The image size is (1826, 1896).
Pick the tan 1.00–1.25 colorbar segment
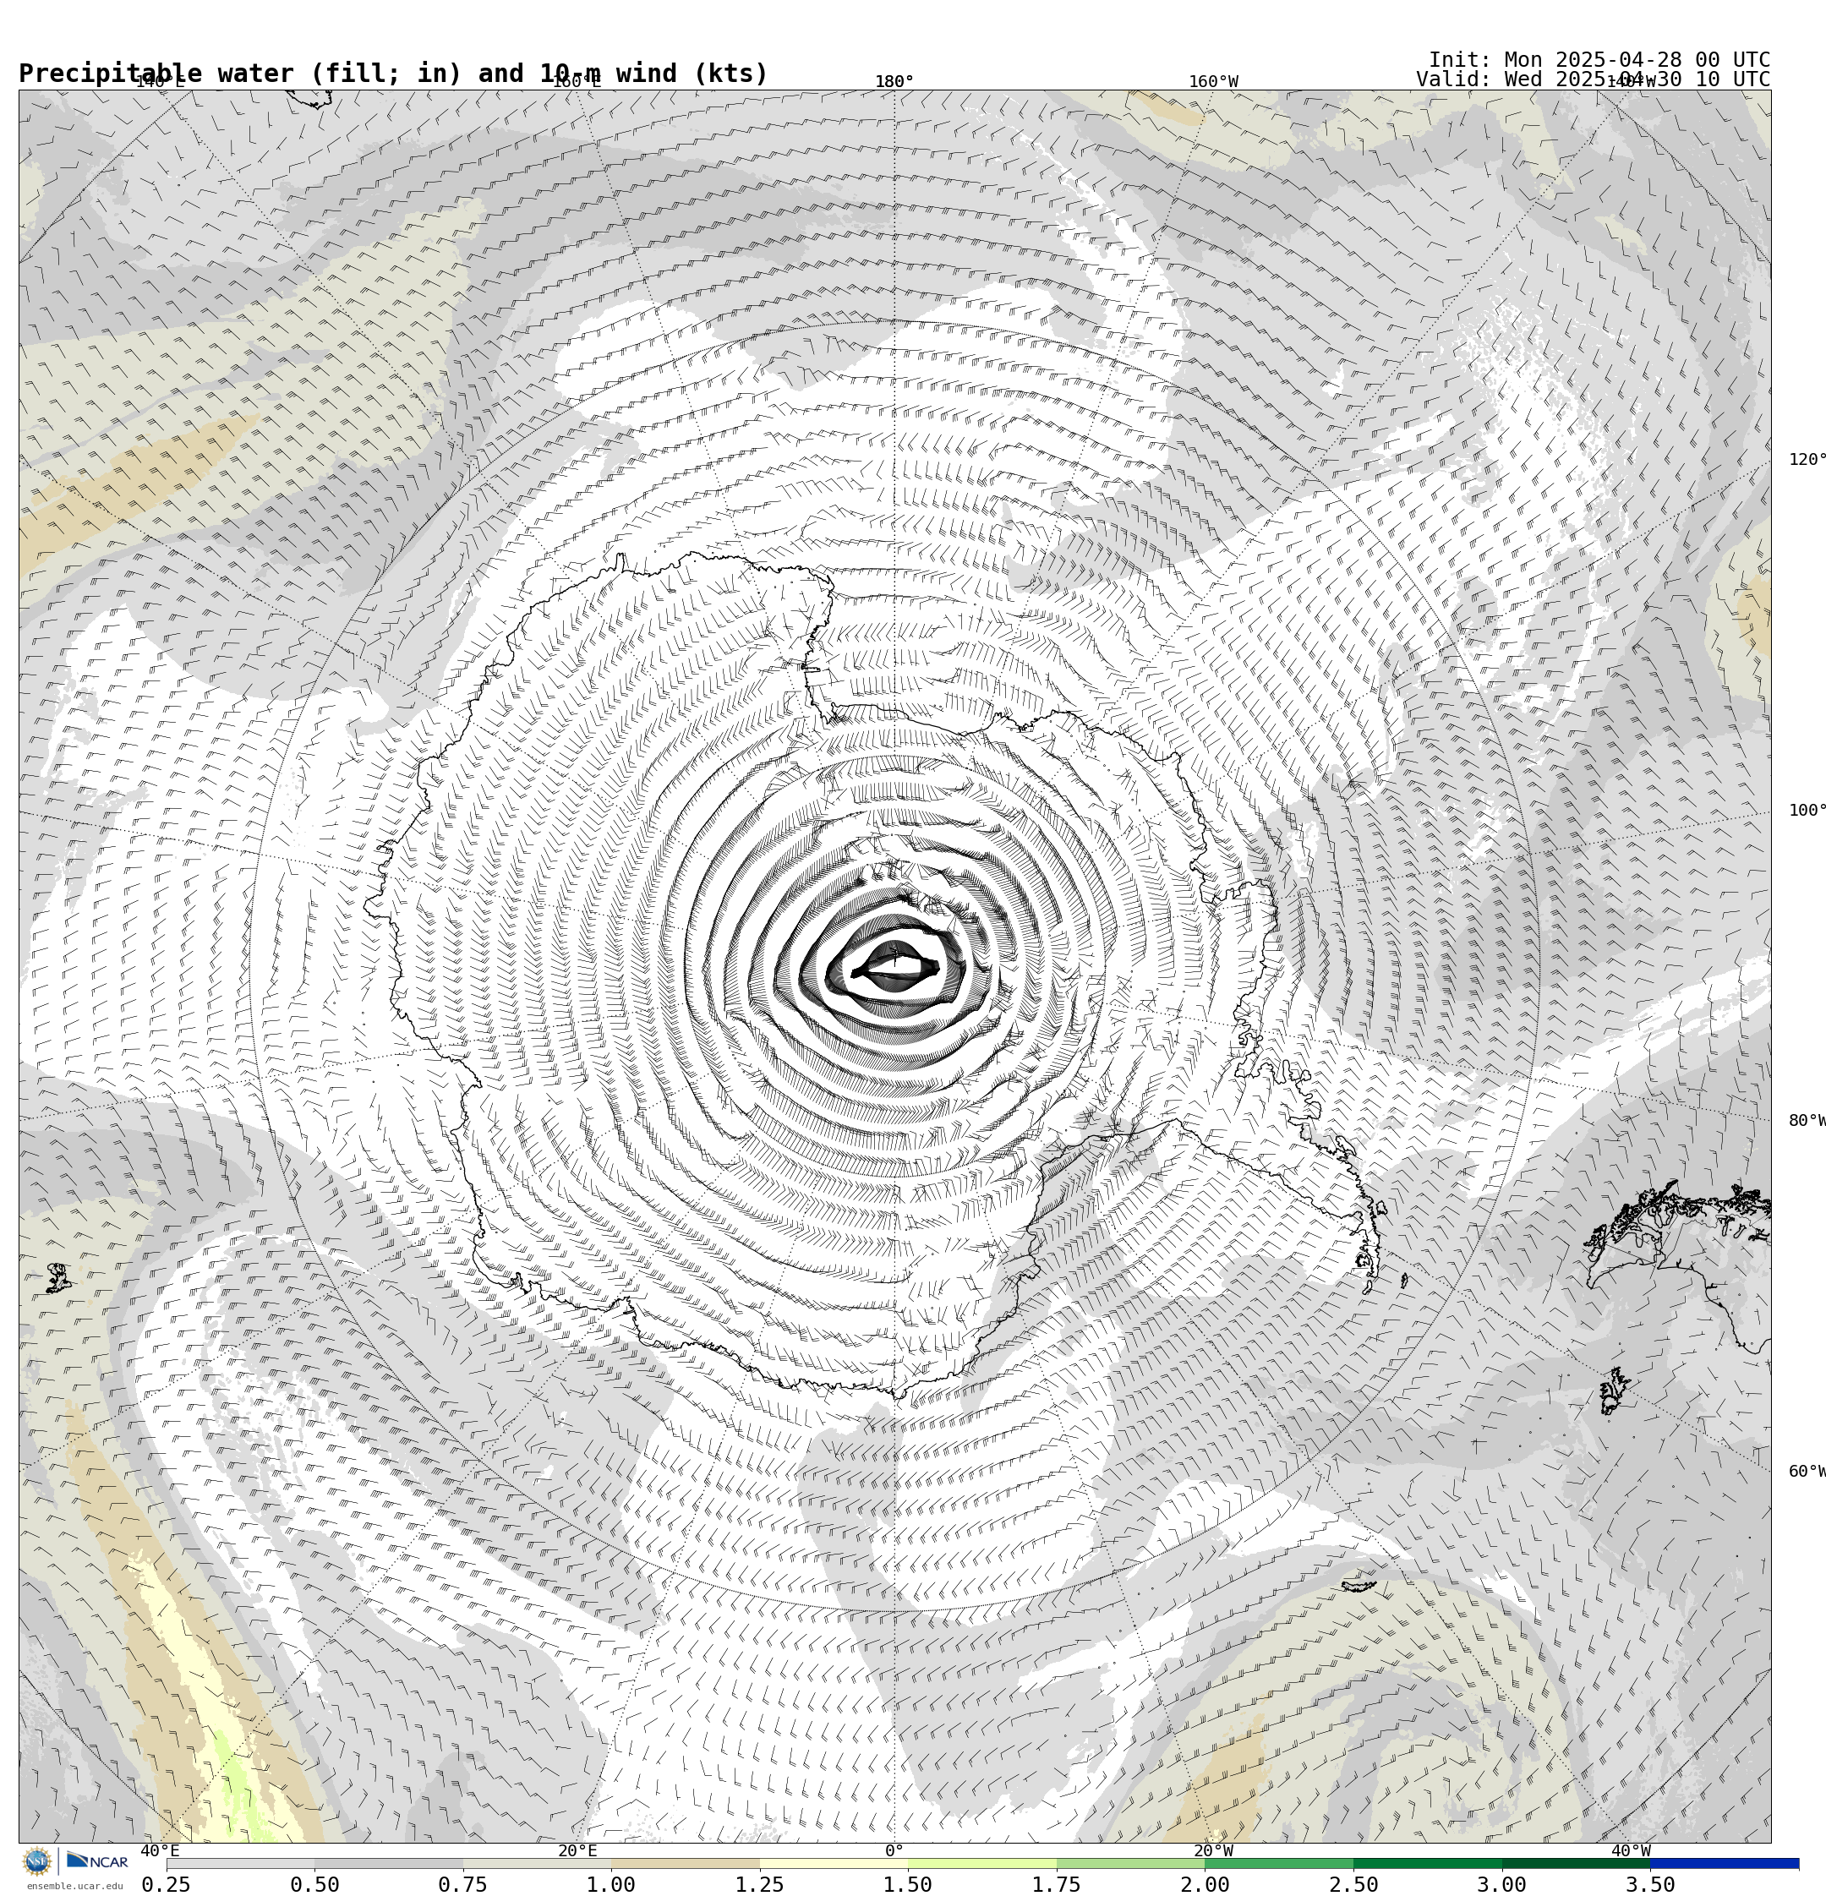tap(685, 1863)
